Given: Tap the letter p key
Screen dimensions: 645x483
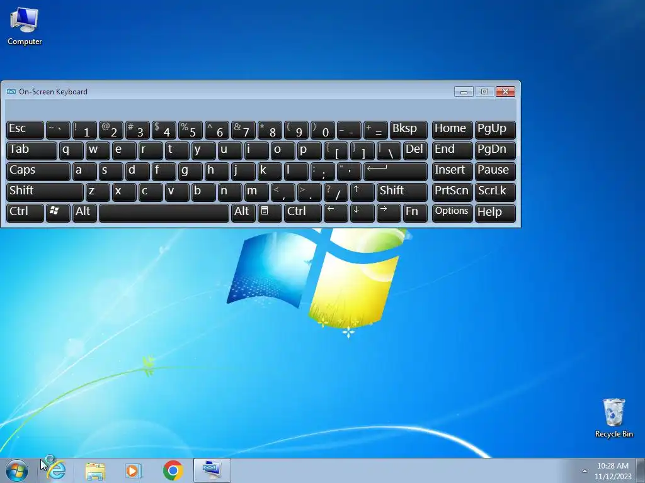Looking at the screenshot, I should [309, 151].
